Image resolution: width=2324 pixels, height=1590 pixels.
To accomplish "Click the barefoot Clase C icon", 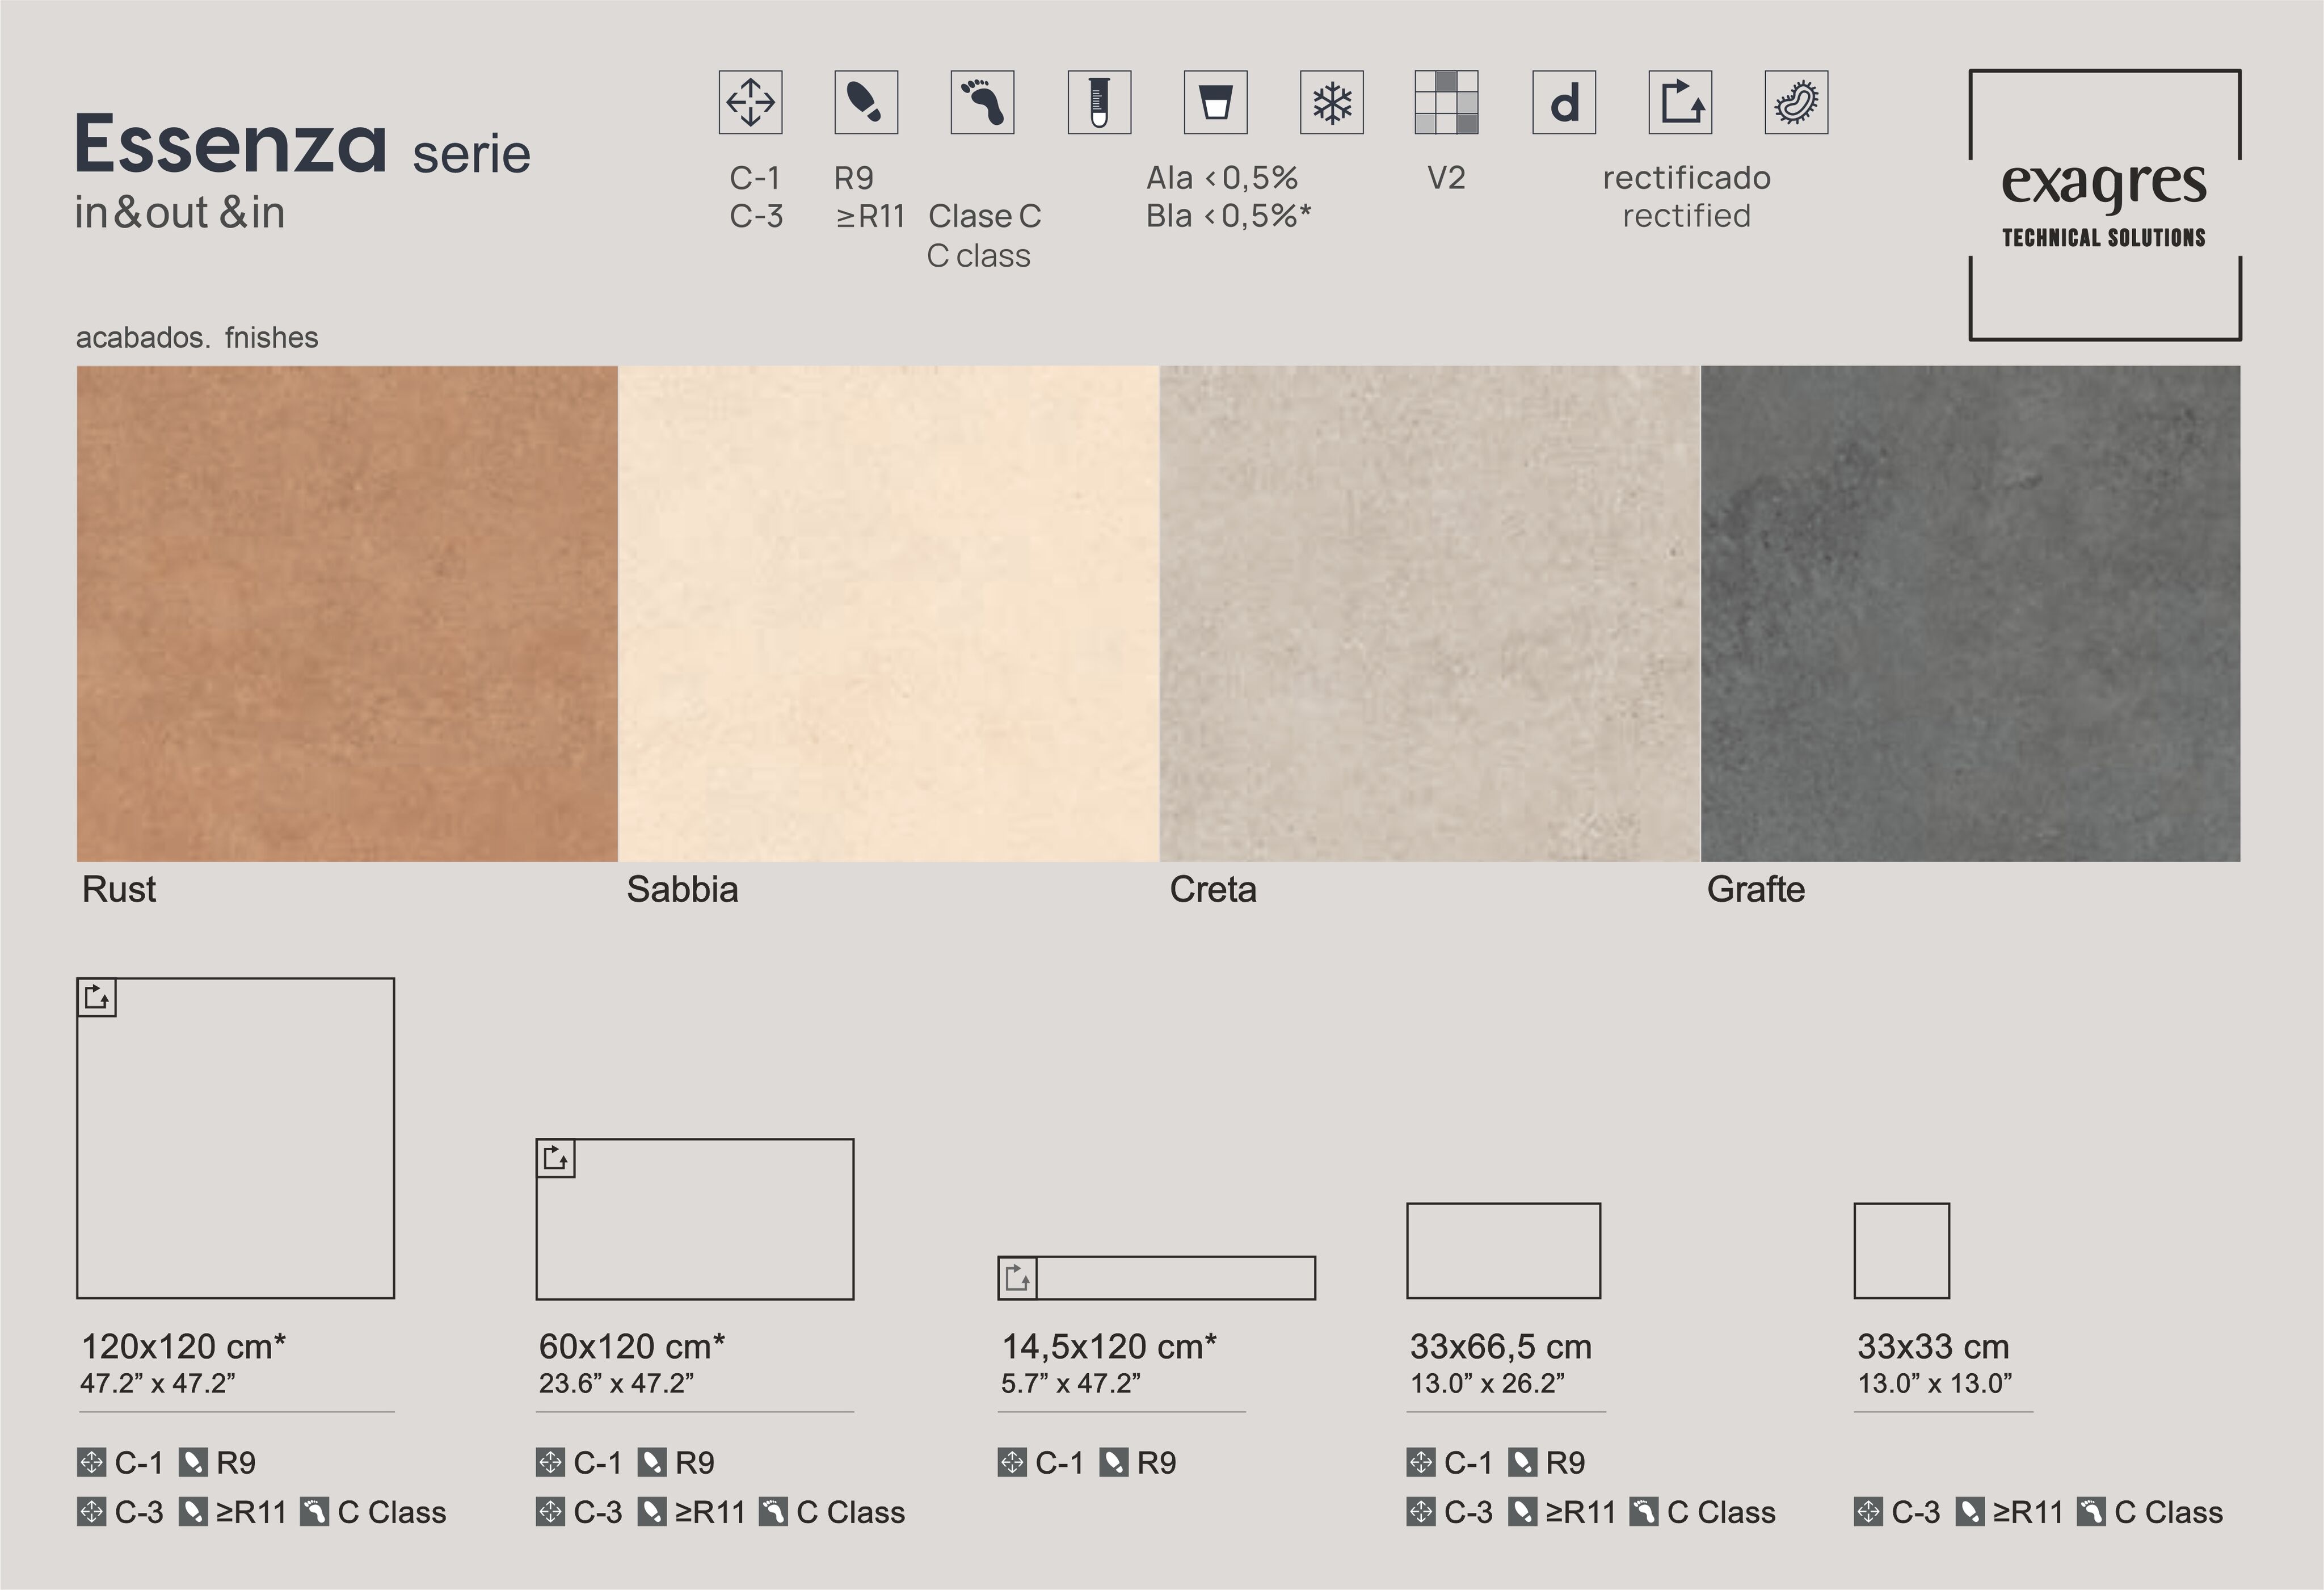I will (982, 102).
